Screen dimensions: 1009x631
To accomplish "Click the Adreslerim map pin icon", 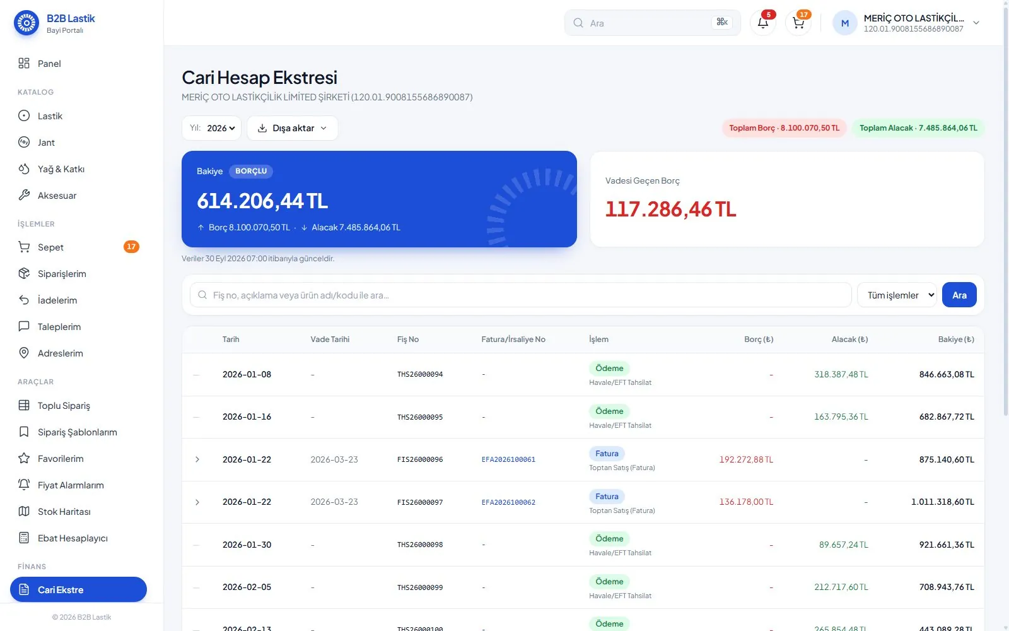I will pyautogui.click(x=24, y=353).
